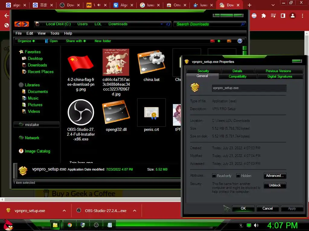Open a new Chrome tab with plus
The image size is (309, 231).
[x=250, y=5]
